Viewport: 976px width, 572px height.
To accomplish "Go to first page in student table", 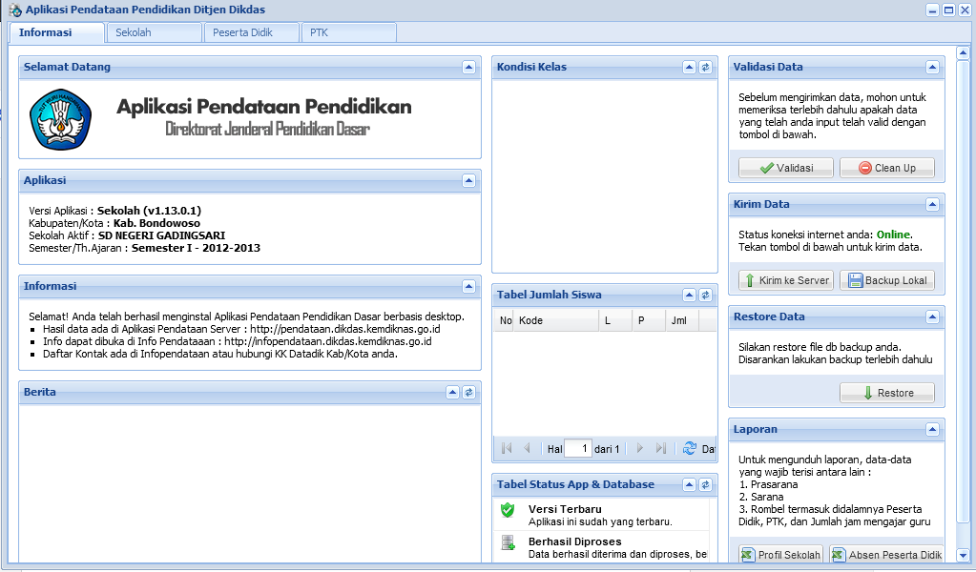I will (x=507, y=448).
